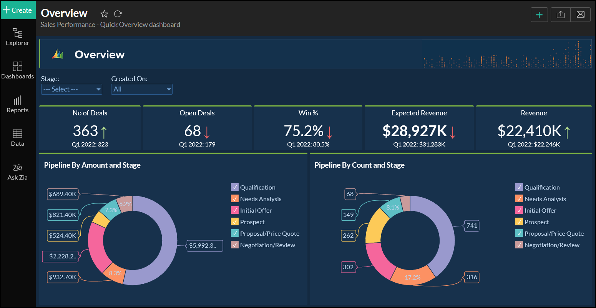Image resolution: width=596 pixels, height=308 pixels.
Task: Click the refresh icon next to title
Action: [118, 14]
